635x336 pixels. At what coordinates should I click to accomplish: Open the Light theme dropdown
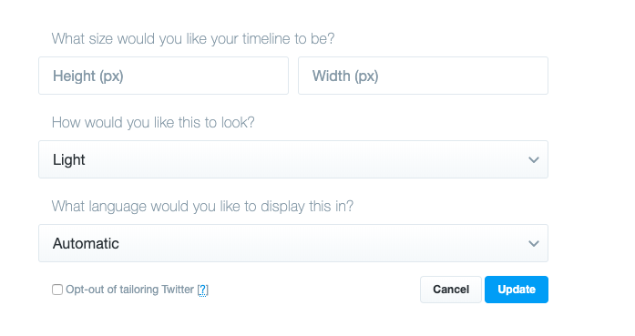click(x=293, y=159)
